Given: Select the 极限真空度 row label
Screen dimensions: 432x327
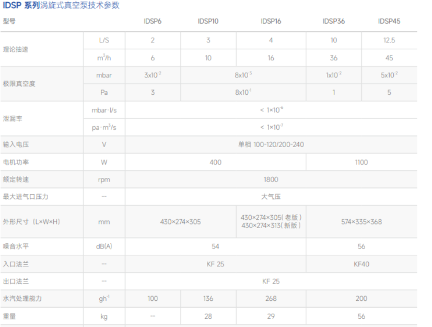Looking at the screenshot, I should [19, 84].
